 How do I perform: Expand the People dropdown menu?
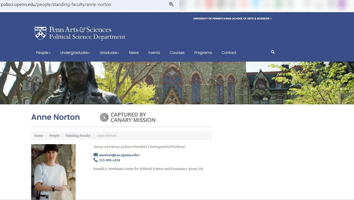(x=43, y=53)
